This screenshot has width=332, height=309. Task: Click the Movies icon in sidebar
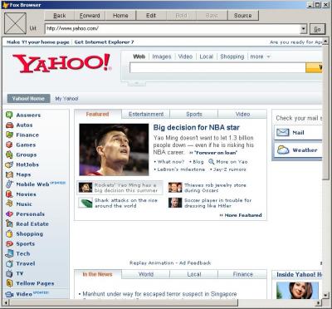(x=9, y=194)
